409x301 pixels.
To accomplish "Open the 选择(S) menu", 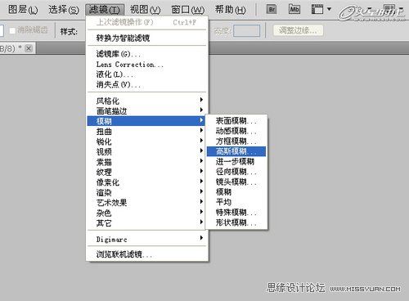I will pyautogui.click(x=64, y=10).
